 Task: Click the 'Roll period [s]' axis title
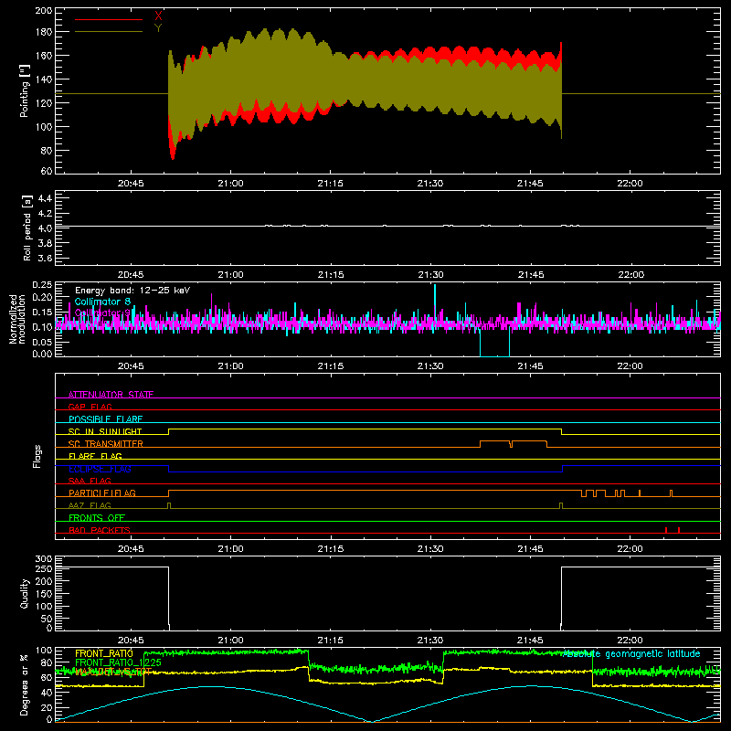[x=27, y=228]
